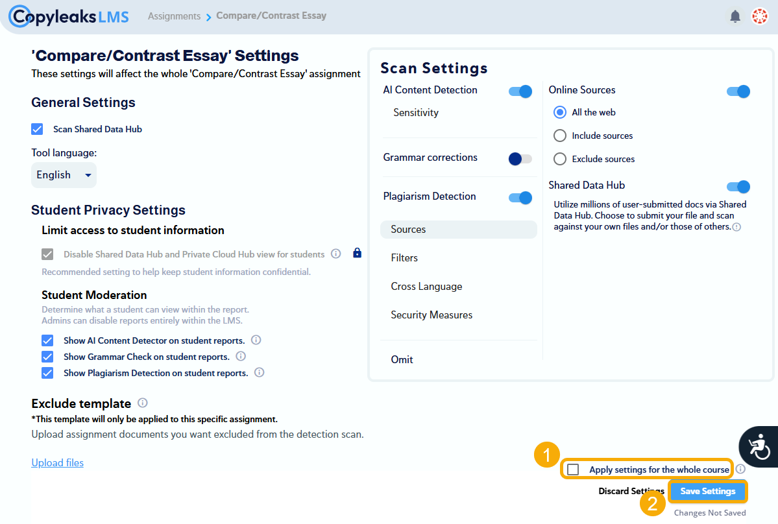This screenshot has width=778, height=524.
Task: Toggle off Shared Data Hub
Action: tap(738, 187)
